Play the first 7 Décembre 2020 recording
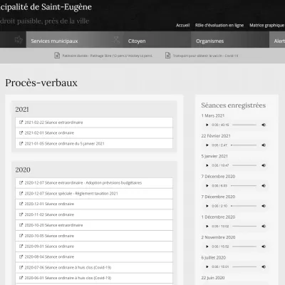Screen dimensions: 285x285 pyautogui.click(x=207, y=186)
